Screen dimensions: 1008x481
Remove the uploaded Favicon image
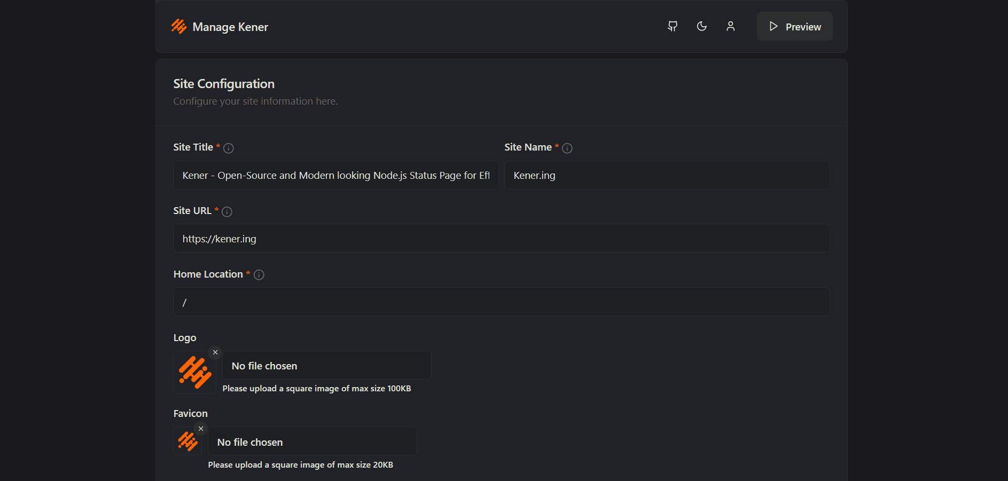point(201,429)
